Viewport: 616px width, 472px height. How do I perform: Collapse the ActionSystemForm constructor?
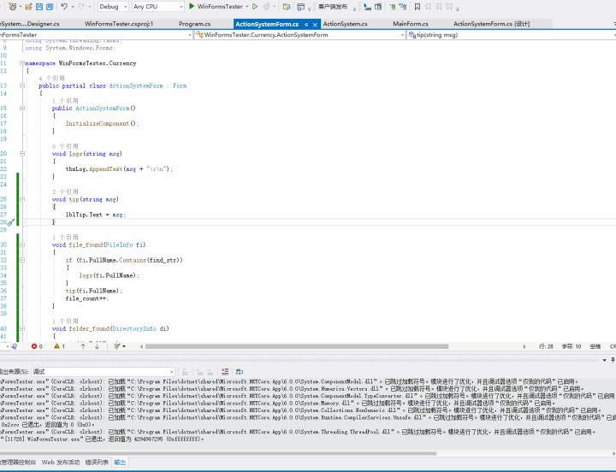(22, 108)
